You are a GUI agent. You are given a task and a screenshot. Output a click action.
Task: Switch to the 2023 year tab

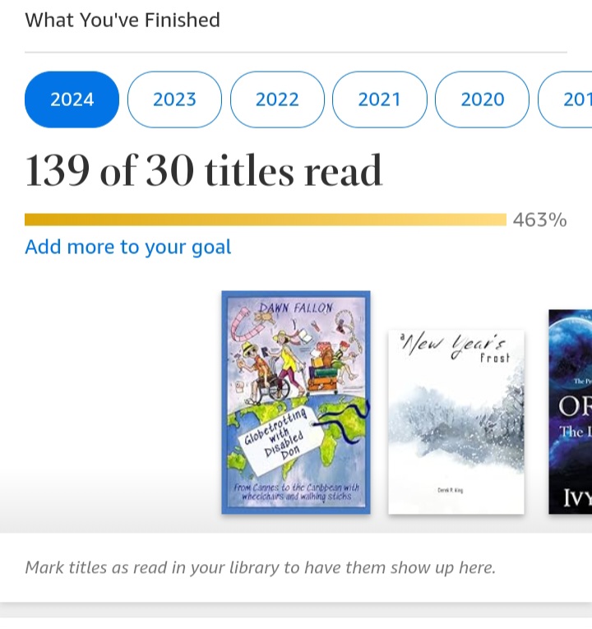174,99
